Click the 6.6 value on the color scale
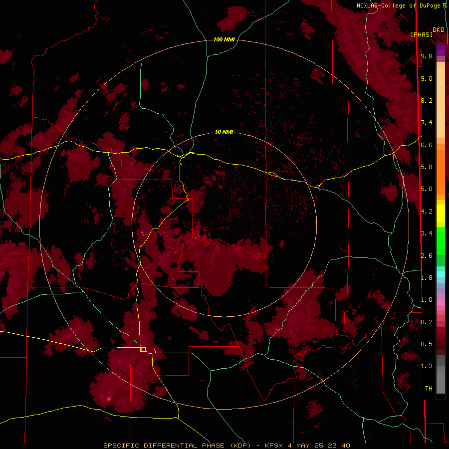The image size is (449, 449). tap(427, 145)
